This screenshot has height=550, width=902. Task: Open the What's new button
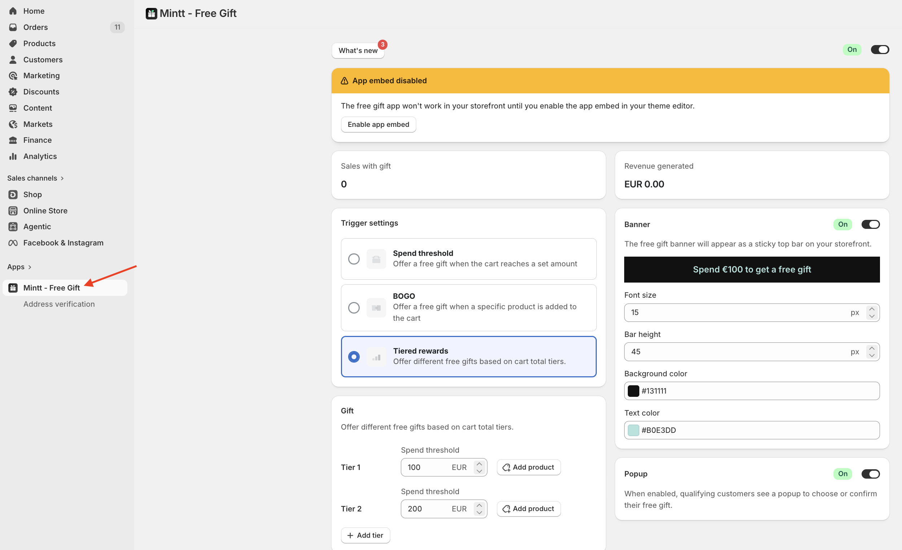coord(358,50)
